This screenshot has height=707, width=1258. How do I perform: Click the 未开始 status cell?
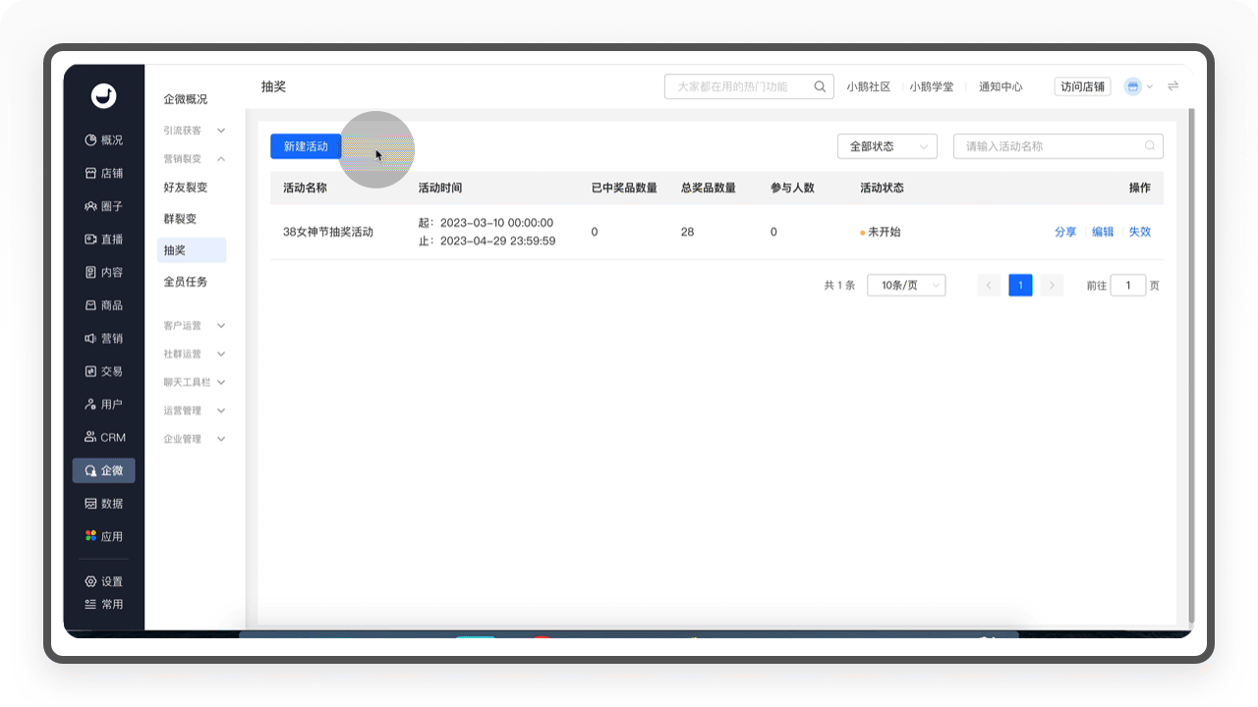(881, 232)
